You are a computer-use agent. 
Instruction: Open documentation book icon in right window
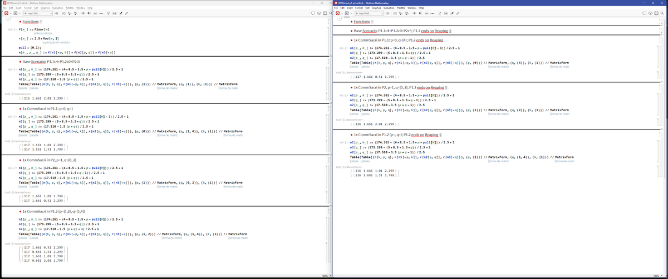pos(656,13)
